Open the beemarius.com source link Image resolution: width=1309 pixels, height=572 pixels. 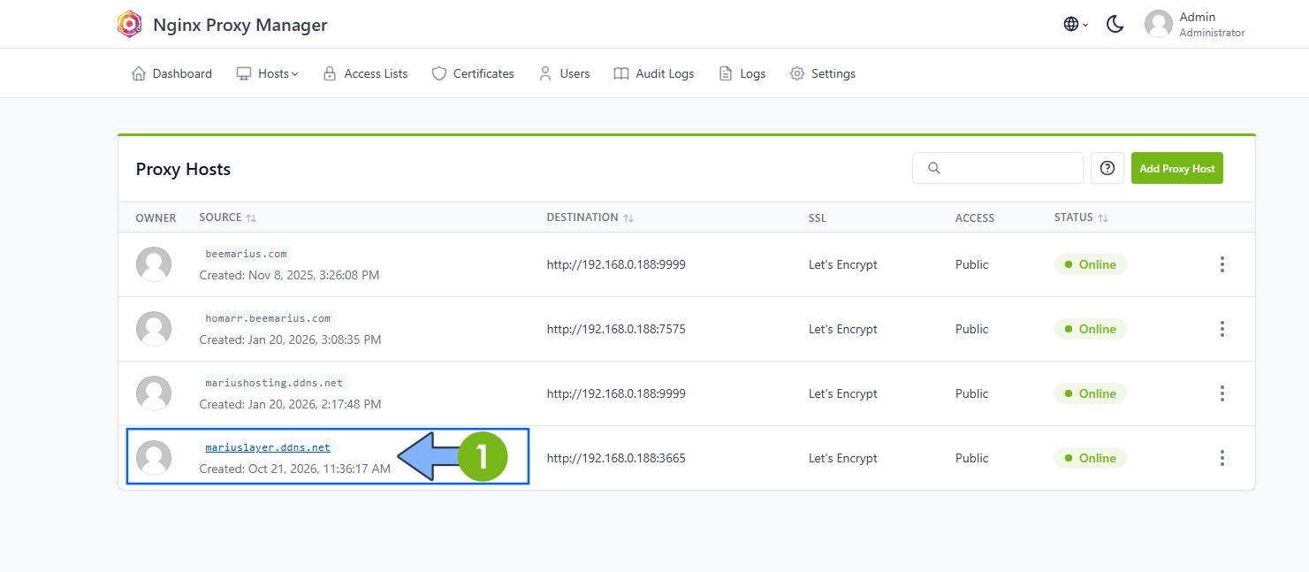pyautogui.click(x=246, y=254)
